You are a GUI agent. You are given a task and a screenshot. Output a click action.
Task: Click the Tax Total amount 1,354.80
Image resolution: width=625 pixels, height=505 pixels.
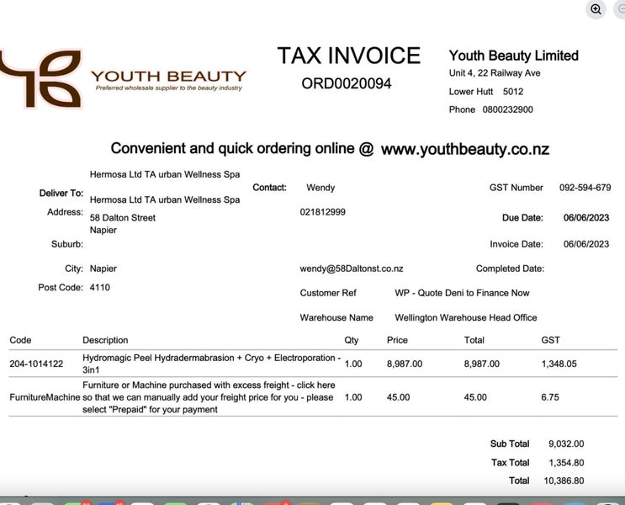(x=565, y=462)
